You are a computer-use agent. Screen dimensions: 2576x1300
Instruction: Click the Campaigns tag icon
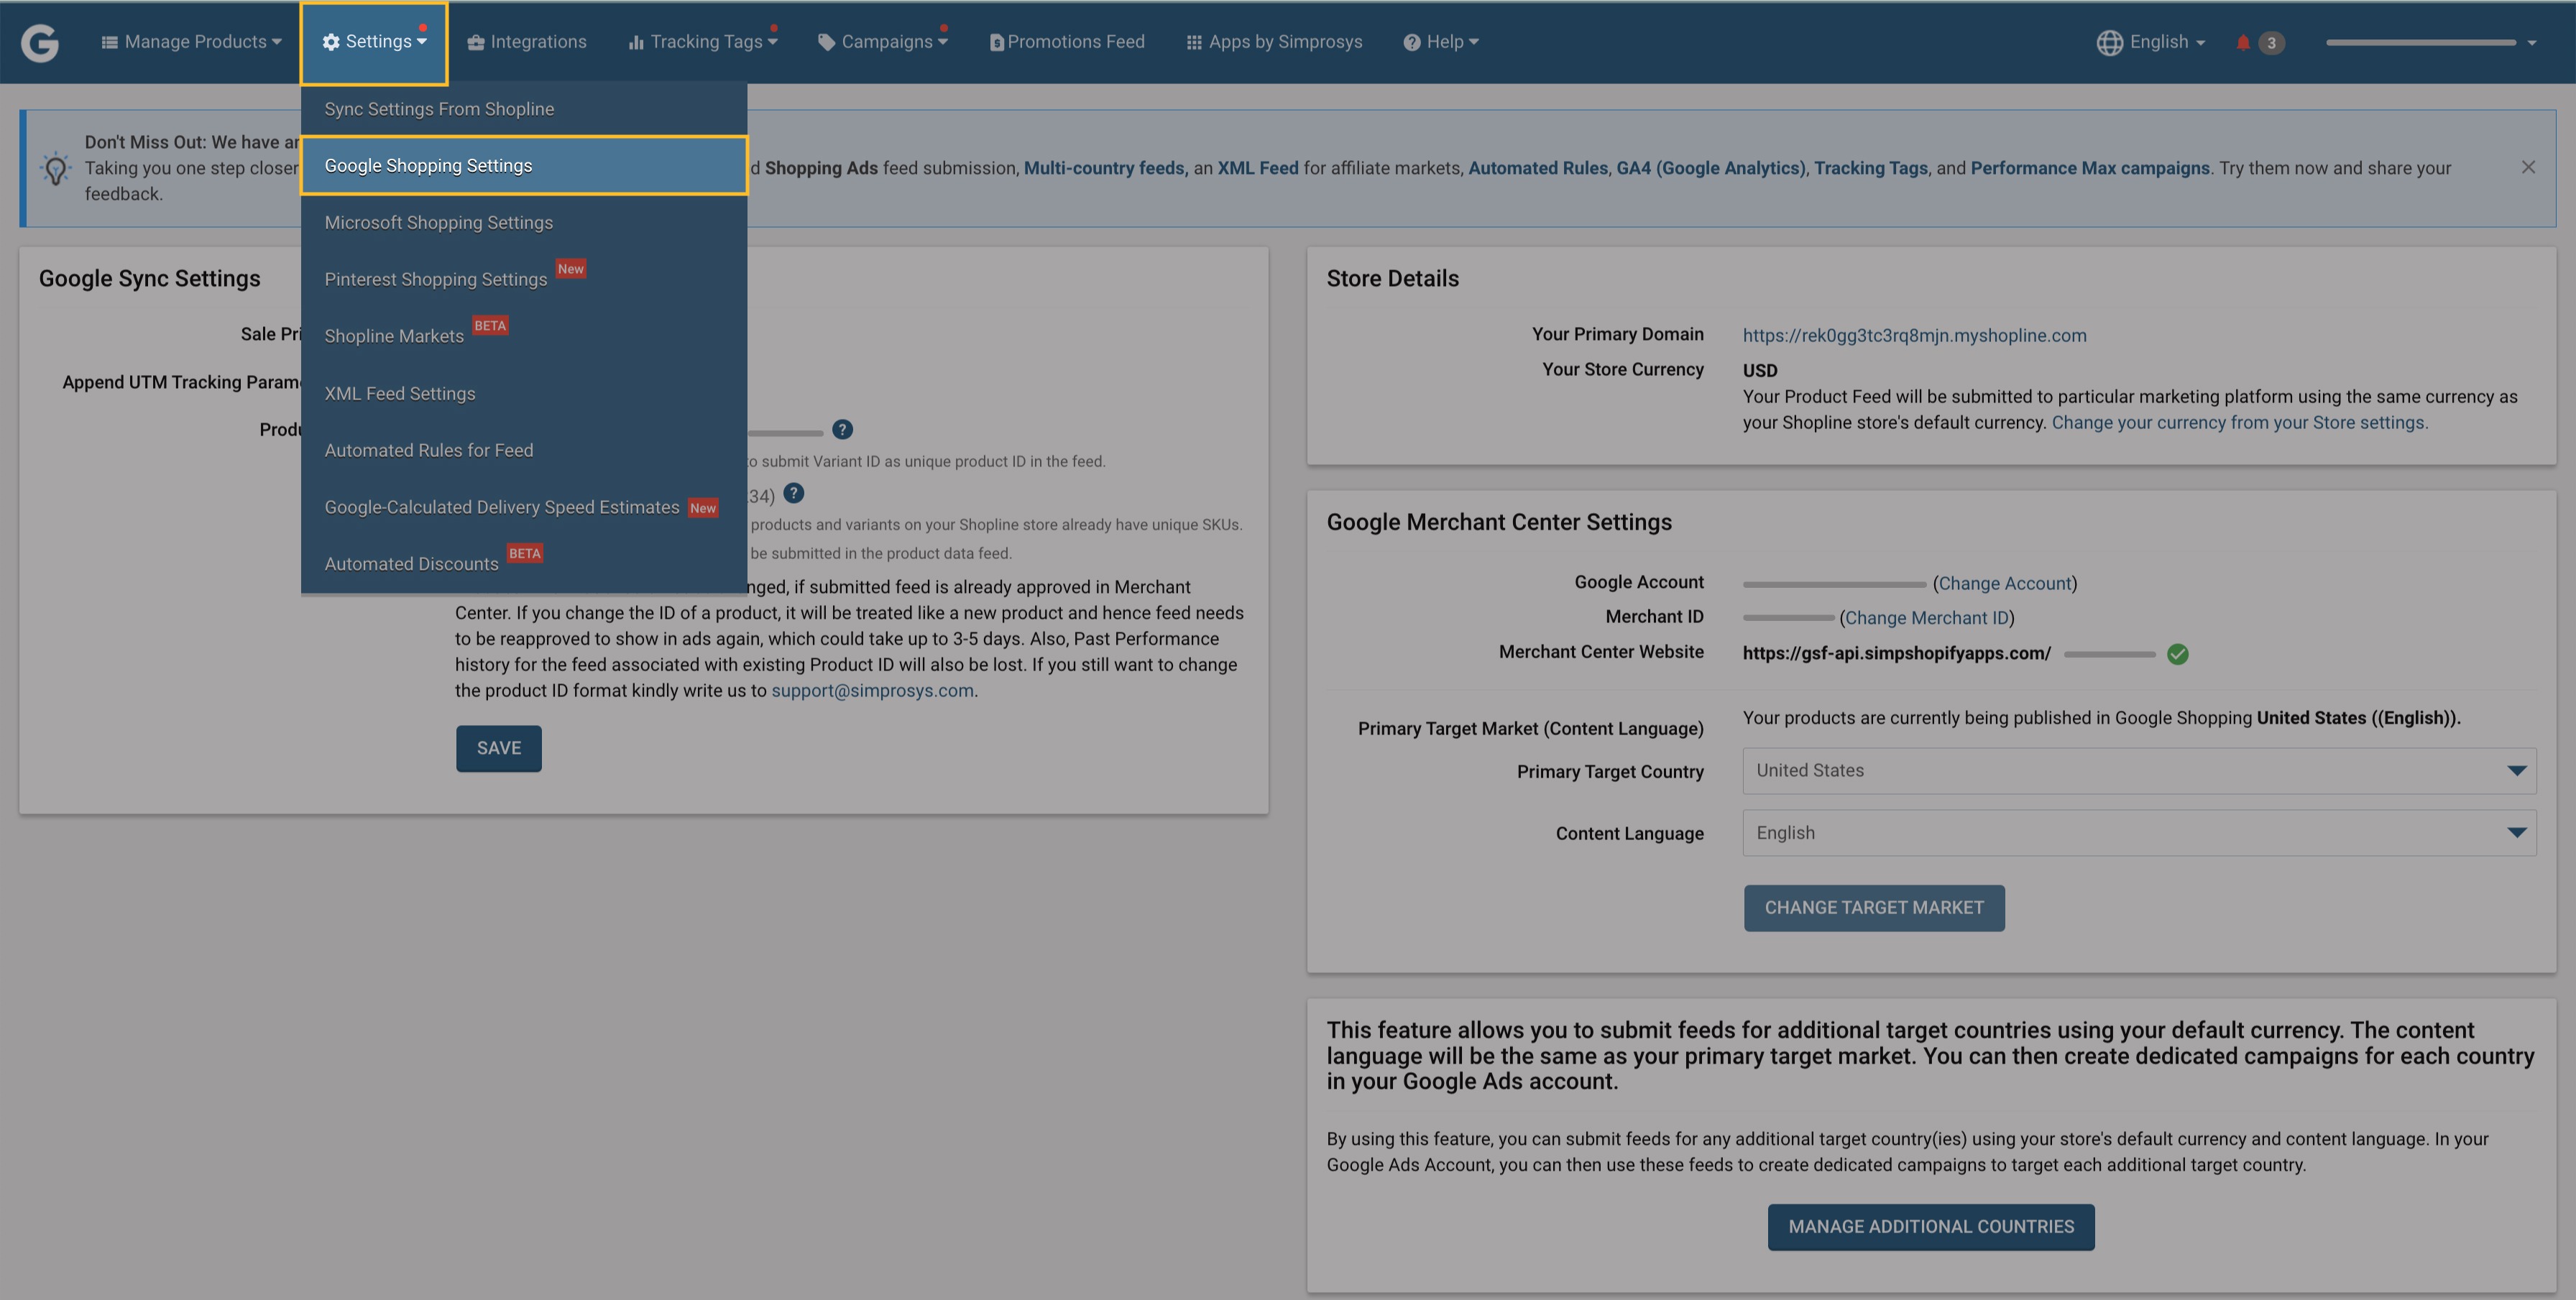826,42
